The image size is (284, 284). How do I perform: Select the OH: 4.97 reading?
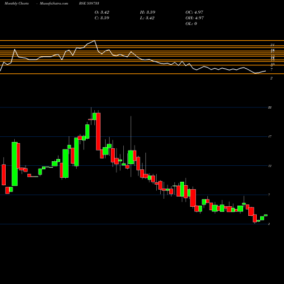pyautogui.click(x=195, y=18)
